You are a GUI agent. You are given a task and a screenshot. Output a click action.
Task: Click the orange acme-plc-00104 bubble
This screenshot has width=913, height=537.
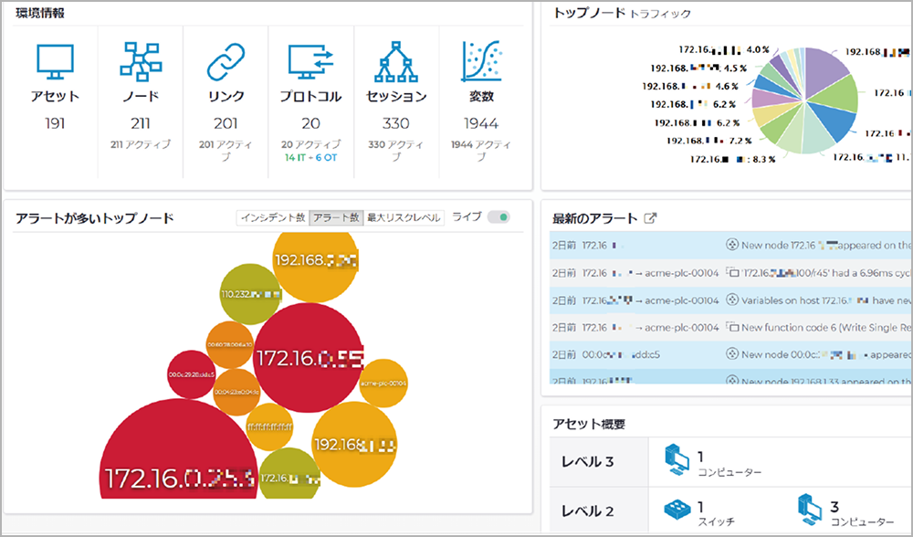383,383
